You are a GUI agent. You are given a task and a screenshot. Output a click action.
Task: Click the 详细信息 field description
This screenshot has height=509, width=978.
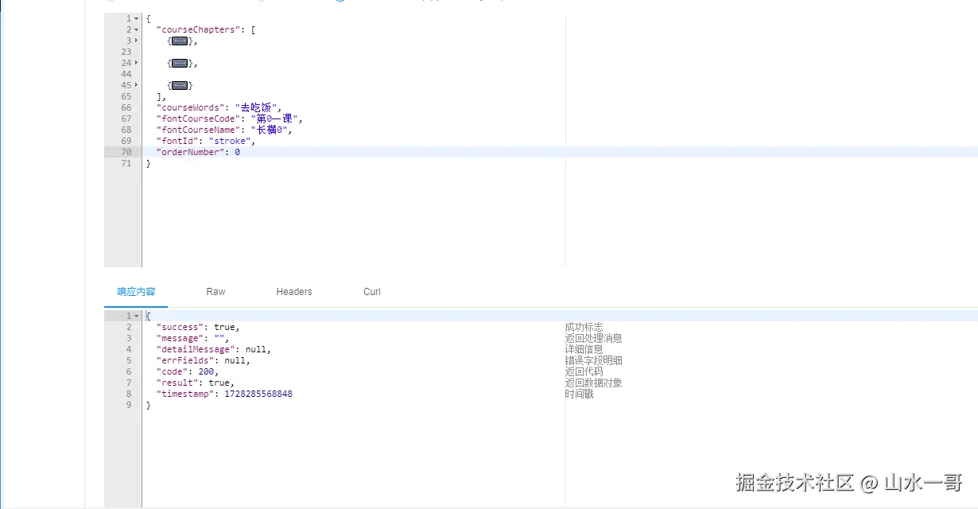(x=584, y=349)
